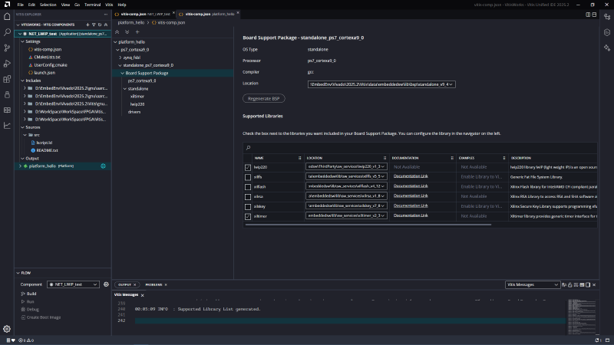Open the book-shaped Examples icon in the activity bar

7,110
